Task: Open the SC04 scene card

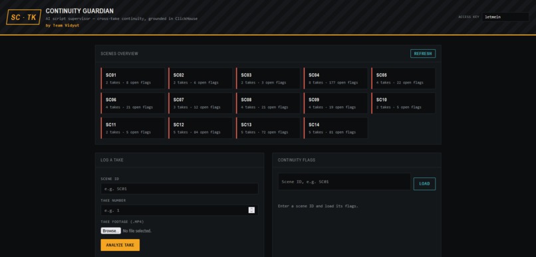Action: 336,78
